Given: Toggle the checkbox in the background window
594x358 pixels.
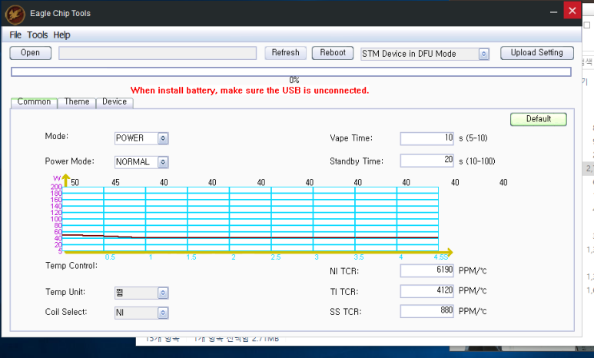Looking at the screenshot, I should click(x=587, y=25).
